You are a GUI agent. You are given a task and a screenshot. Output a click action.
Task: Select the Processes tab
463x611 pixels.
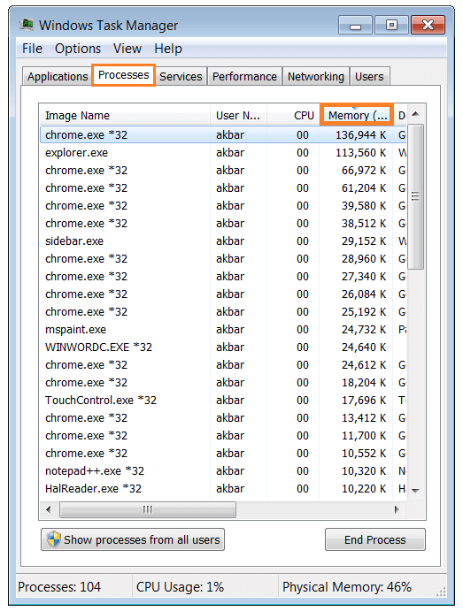(124, 75)
